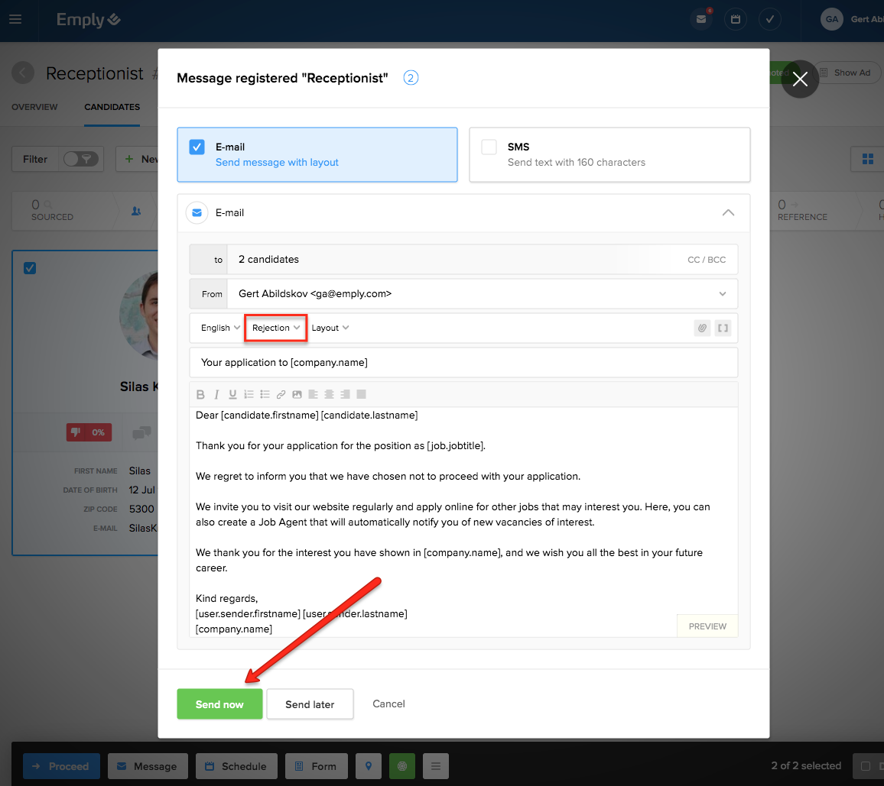Switch to the Overview tab
The height and width of the screenshot is (786, 884).
34,107
